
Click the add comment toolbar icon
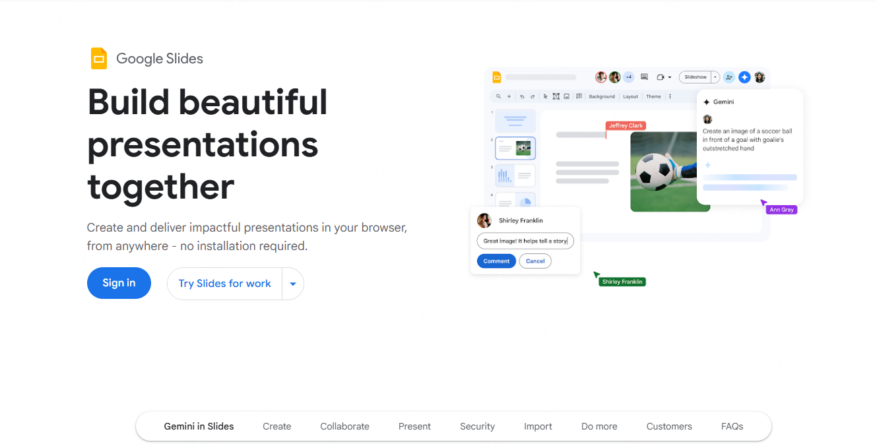[579, 96]
